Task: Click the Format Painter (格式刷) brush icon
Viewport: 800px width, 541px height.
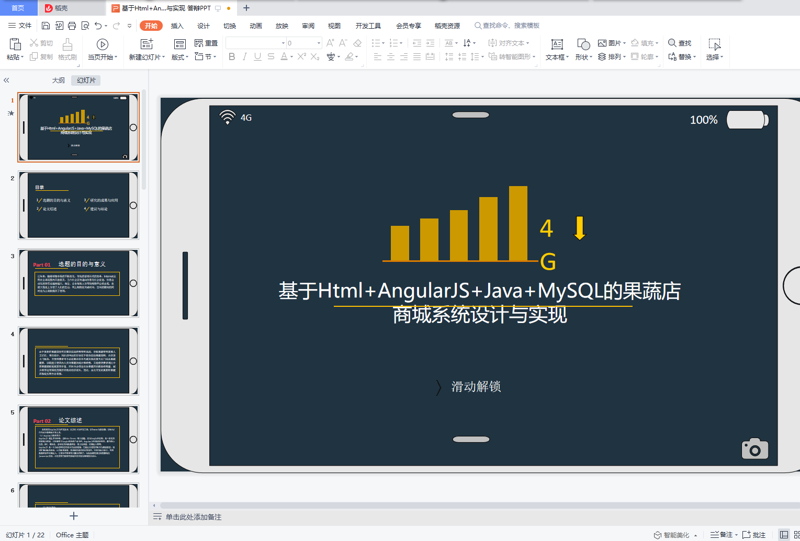Action: [x=67, y=44]
